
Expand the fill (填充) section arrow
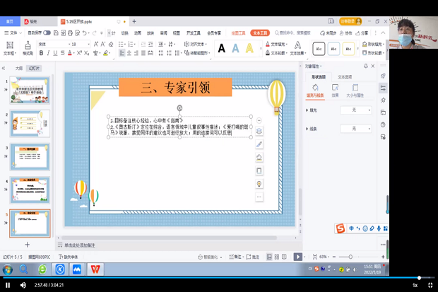(307, 110)
